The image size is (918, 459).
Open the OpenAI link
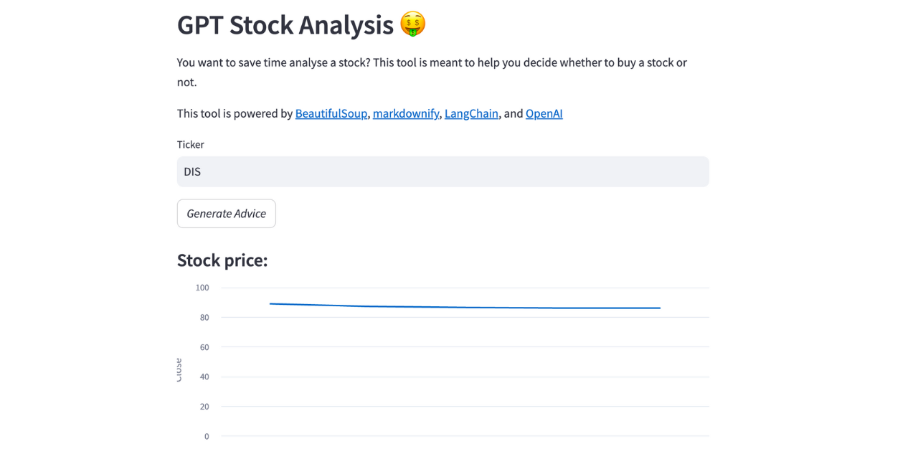(x=544, y=113)
